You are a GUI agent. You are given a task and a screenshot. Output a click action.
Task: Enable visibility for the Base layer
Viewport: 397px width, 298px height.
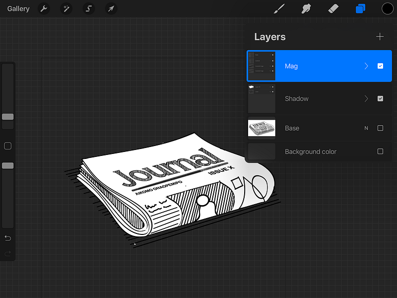coord(380,128)
